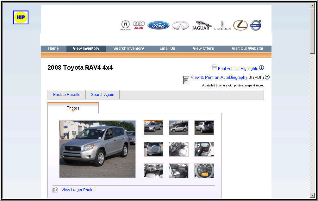Click the Lexus brand logo
Image resolution: width=318 pixels, height=201 pixels.
click(240, 25)
